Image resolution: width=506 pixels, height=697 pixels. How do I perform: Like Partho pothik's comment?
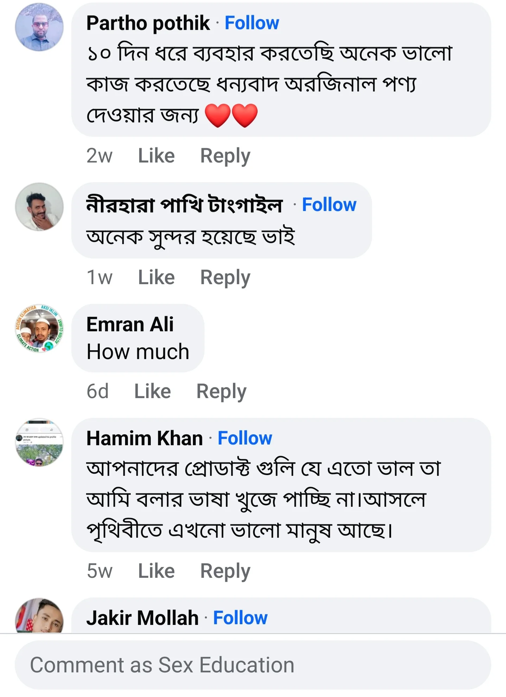(x=156, y=156)
